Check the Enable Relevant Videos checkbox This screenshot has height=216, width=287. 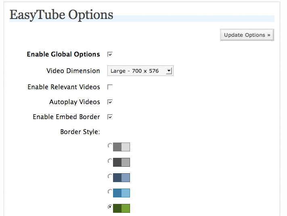click(110, 87)
